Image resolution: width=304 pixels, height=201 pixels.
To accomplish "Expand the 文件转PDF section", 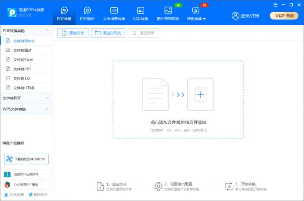I will point(47,98).
